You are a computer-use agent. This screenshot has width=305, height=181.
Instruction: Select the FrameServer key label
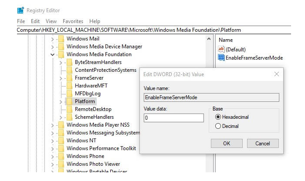[89, 78]
